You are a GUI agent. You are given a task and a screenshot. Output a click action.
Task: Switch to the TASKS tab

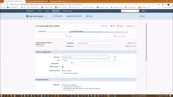pos(89,16)
